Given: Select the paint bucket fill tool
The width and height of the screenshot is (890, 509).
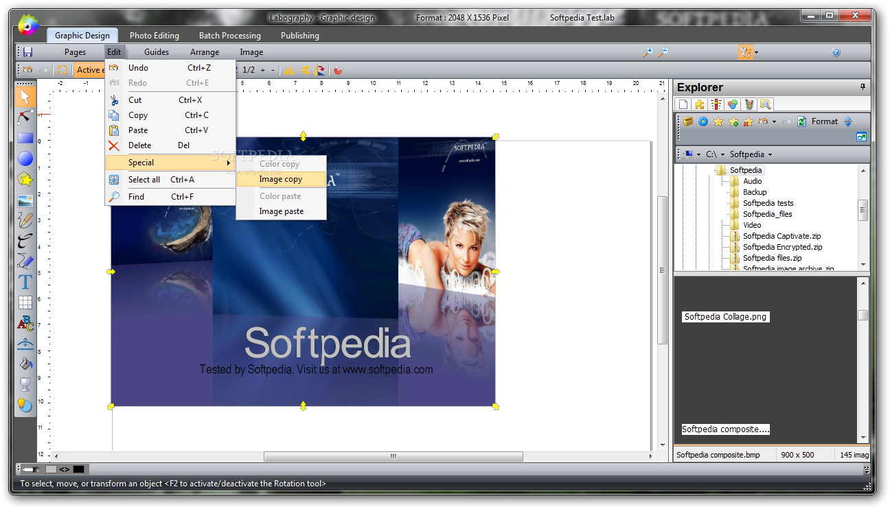Looking at the screenshot, I should click(x=25, y=364).
